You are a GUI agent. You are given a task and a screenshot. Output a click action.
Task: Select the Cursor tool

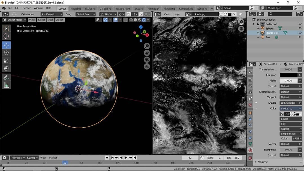[x=6, y=36]
